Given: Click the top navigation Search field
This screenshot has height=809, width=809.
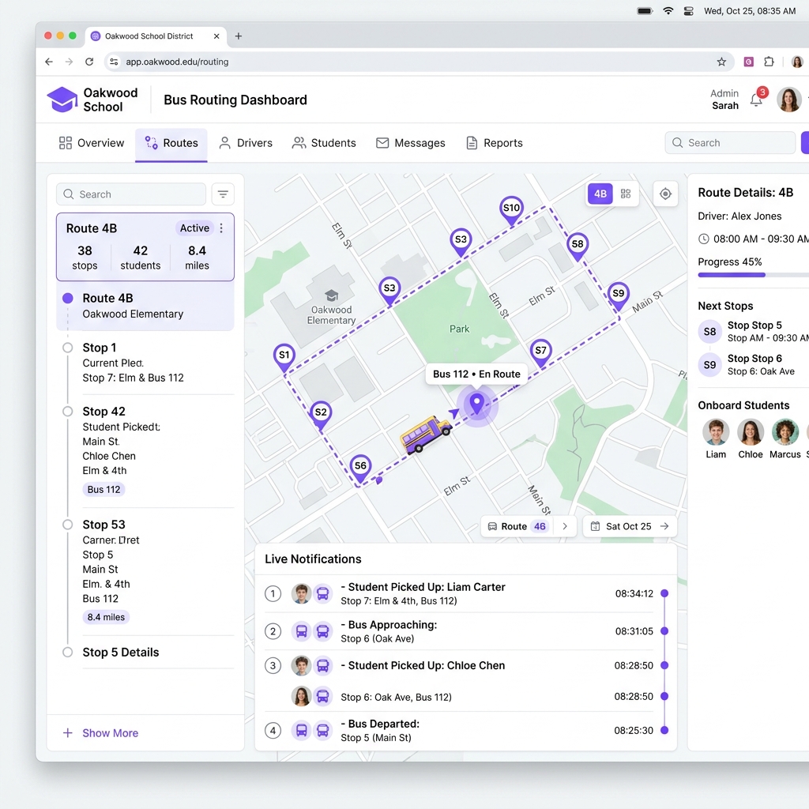Looking at the screenshot, I should pos(730,143).
